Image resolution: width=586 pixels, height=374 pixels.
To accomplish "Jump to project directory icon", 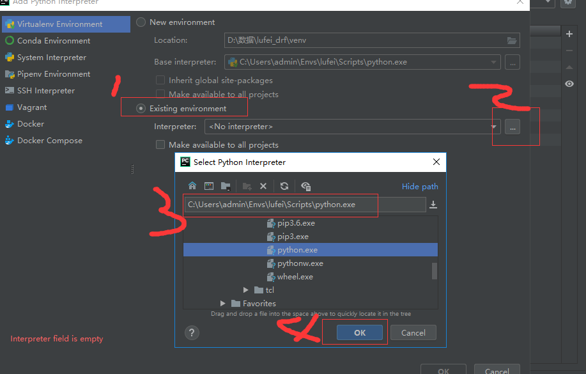I will point(226,186).
